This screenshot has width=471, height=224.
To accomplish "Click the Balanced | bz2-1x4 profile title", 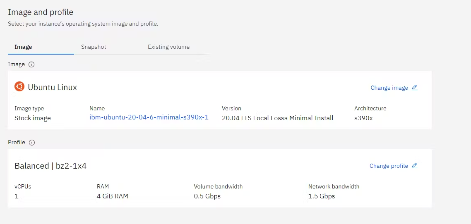I will coord(50,166).
